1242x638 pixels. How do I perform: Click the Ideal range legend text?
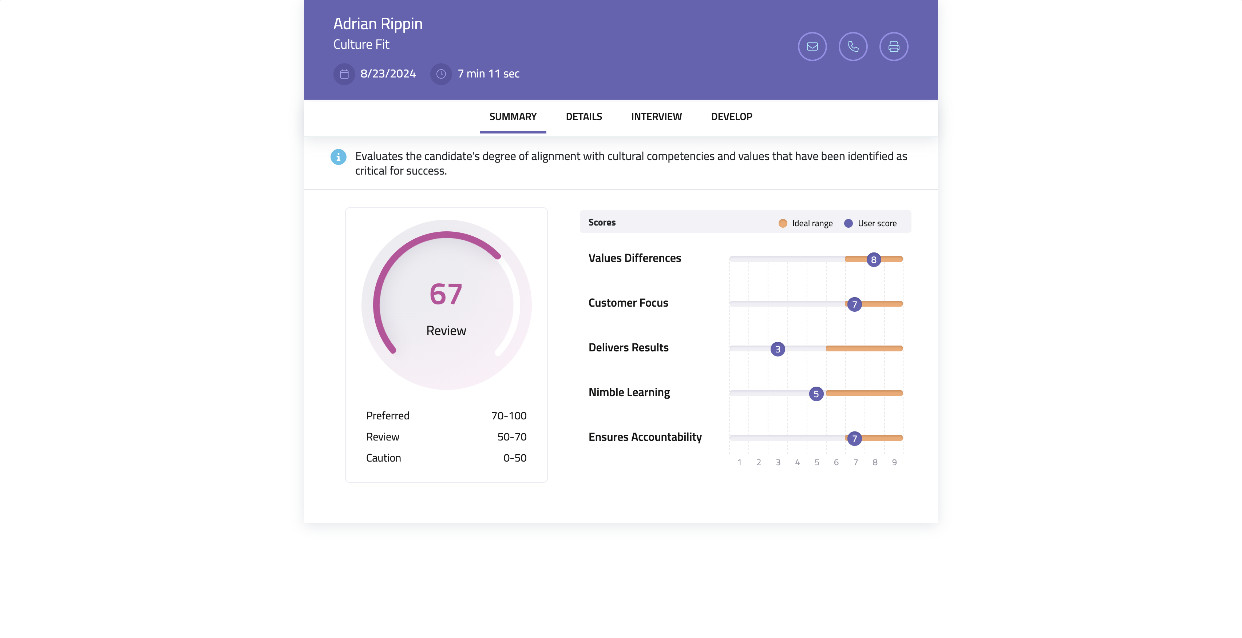(x=812, y=224)
